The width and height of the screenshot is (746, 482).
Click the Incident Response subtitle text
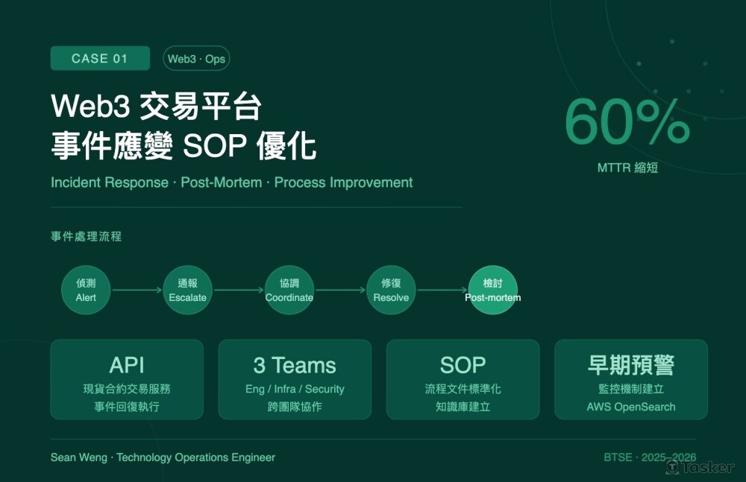coord(231,183)
